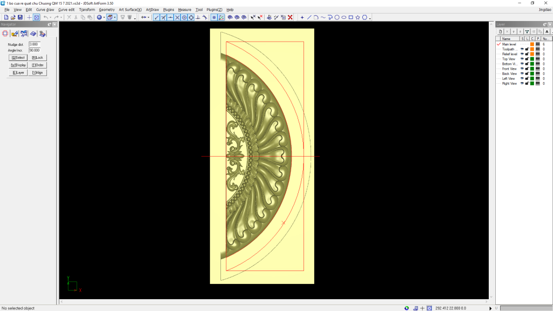Click the Main level orange color swatch
Viewport: 553px width, 311px height.
[x=532, y=44]
